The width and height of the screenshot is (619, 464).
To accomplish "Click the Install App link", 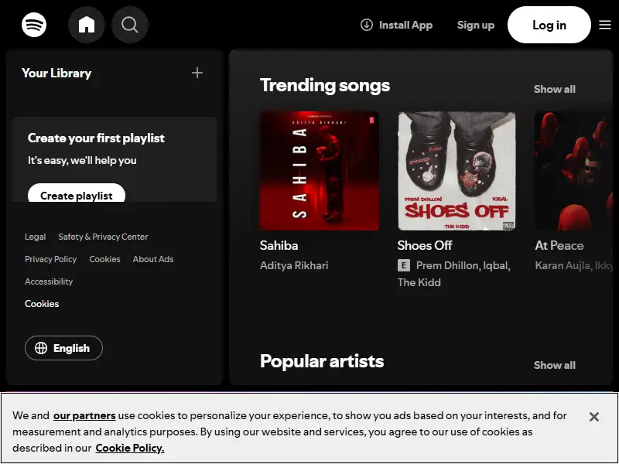I will pos(396,25).
